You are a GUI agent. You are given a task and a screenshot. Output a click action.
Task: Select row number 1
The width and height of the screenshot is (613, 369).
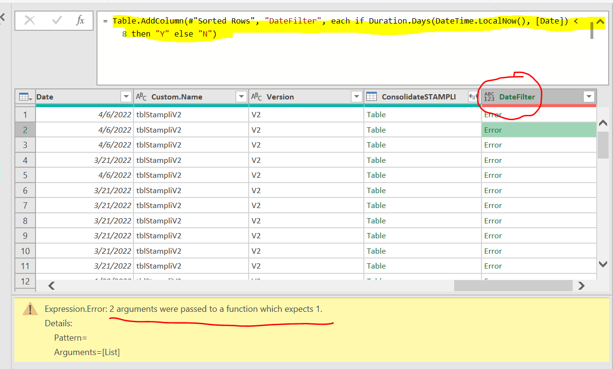(25, 114)
